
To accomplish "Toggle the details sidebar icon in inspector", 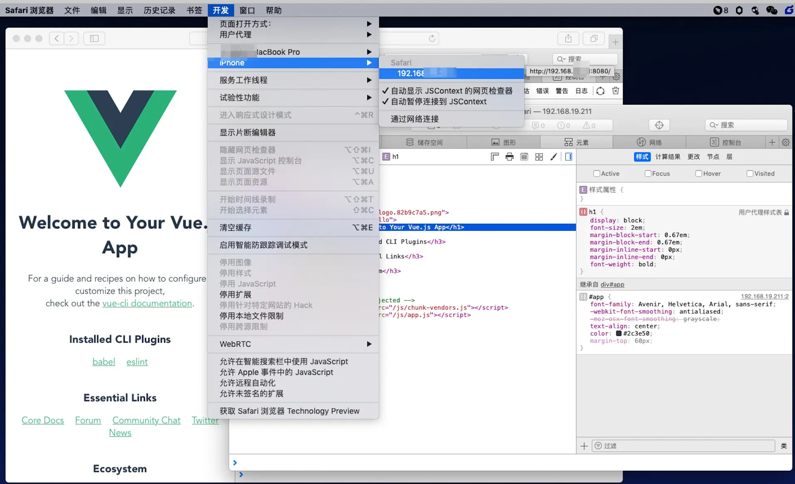I will tap(569, 156).
